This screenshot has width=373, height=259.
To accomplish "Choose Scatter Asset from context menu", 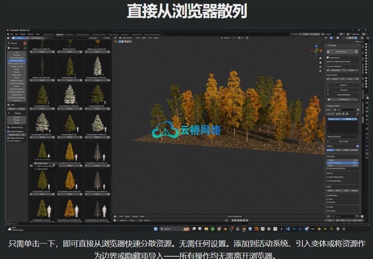I will click(43, 163).
